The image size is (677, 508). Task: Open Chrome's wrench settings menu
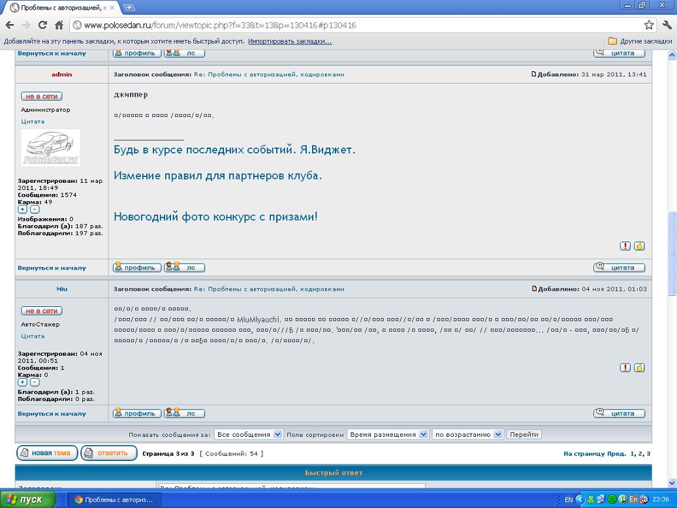coord(667,25)
